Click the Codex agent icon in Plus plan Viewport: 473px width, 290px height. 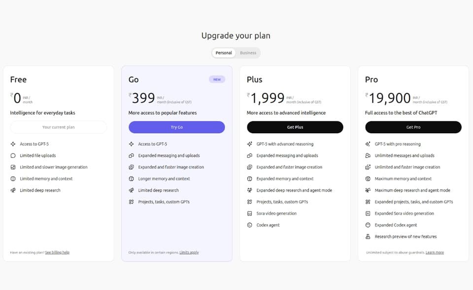[x=249, y=225]
